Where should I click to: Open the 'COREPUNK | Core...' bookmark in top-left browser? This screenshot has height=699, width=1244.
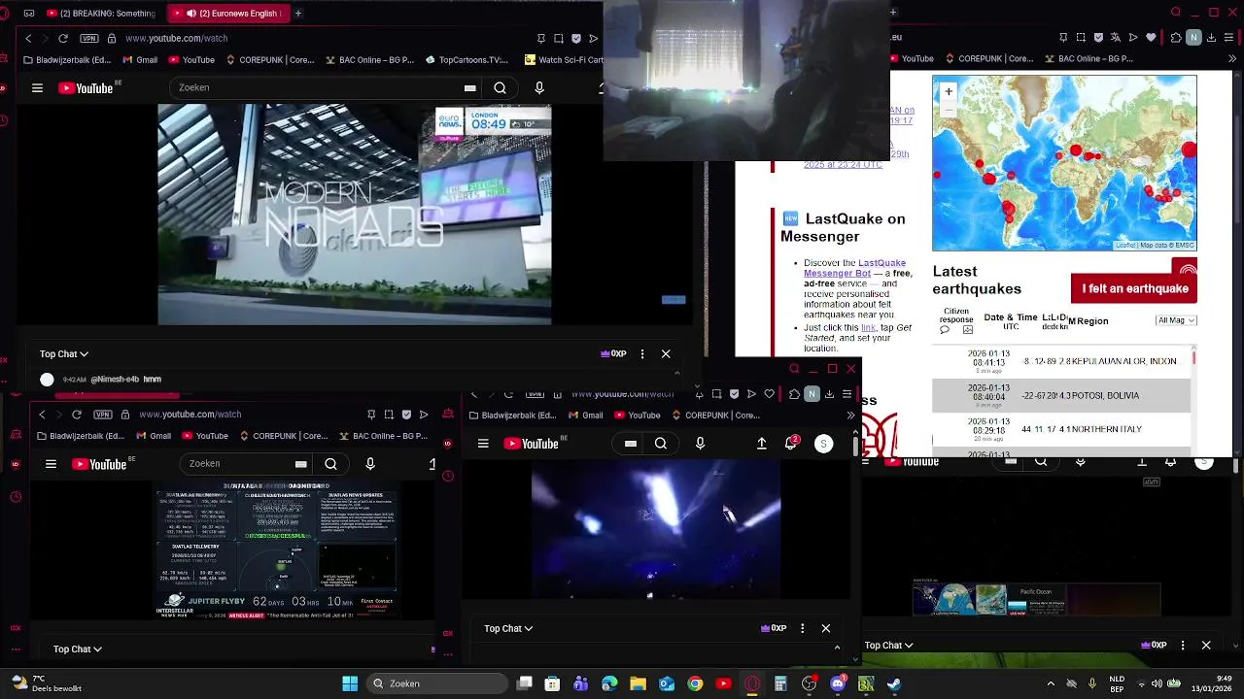[x=270, y=59]
